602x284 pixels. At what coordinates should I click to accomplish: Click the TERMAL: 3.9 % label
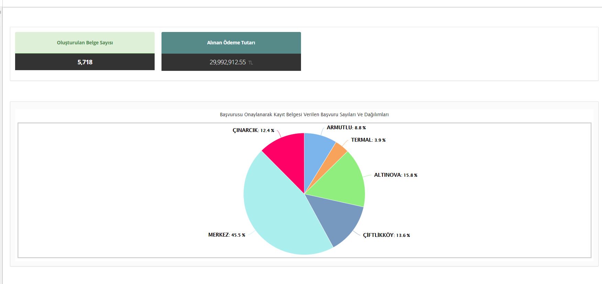point(368,140)
